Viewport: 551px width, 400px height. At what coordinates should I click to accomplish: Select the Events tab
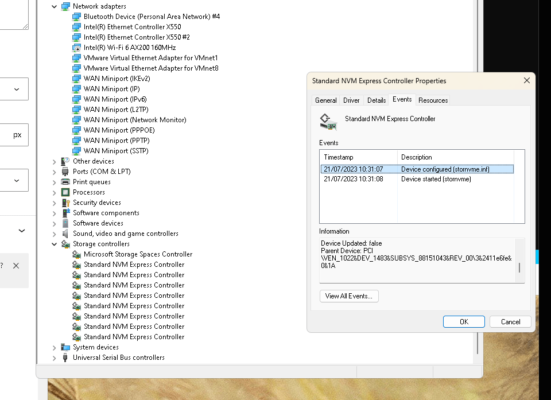pyautogui.click(x=402, y=99)
